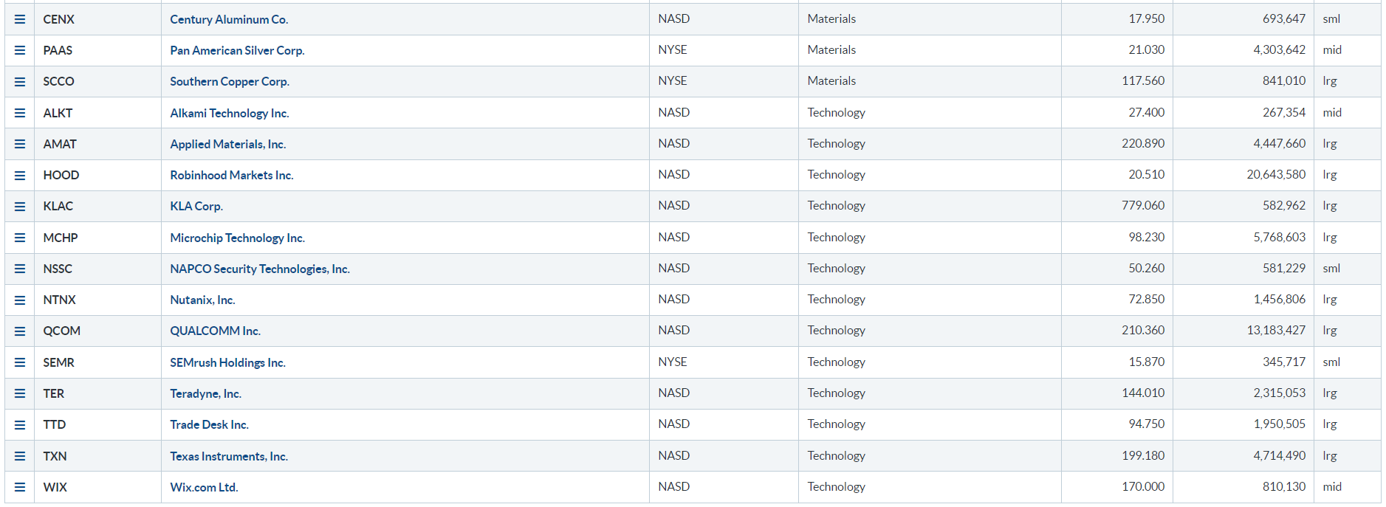Open the Robinhood Markets Inc. link
Viewport: 1386px width, 507px height.
pyautogui.click(x=232, y=175)
